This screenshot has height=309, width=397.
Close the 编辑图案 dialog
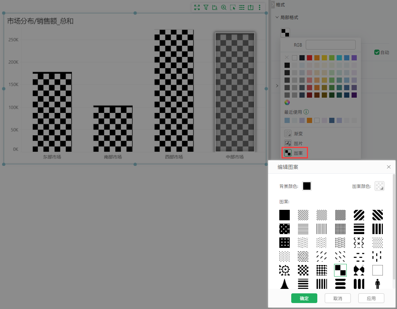point(389,167)
